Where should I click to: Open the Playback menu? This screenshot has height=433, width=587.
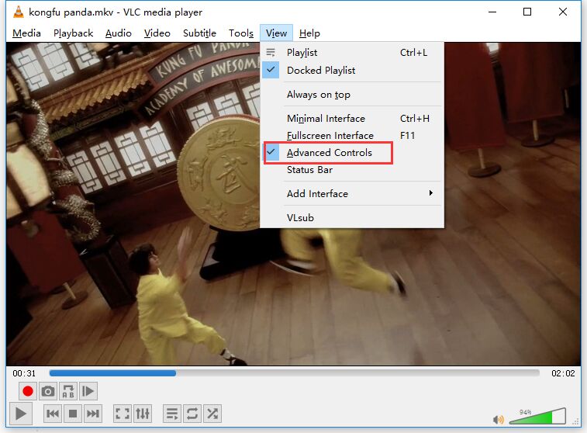(x=74, y=33)
